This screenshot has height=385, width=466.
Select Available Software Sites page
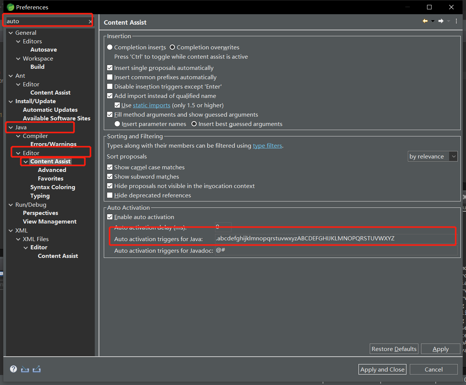point(57,118)
